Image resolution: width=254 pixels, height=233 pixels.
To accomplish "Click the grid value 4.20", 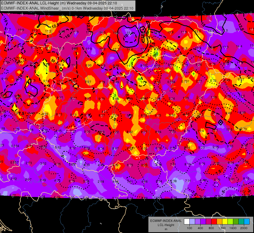I will (x=57, y=181).
